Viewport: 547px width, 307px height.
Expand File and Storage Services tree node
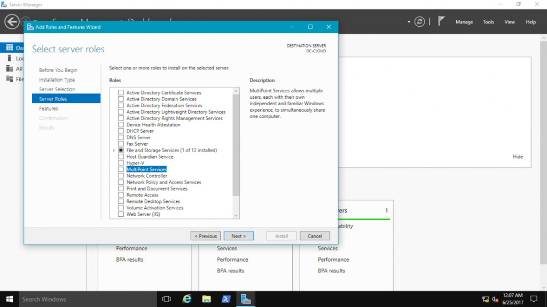tap(114, 151)
